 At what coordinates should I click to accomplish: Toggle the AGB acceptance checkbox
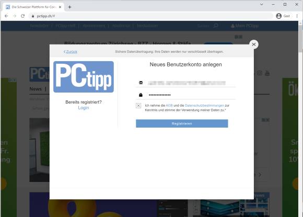pos(138,106)
